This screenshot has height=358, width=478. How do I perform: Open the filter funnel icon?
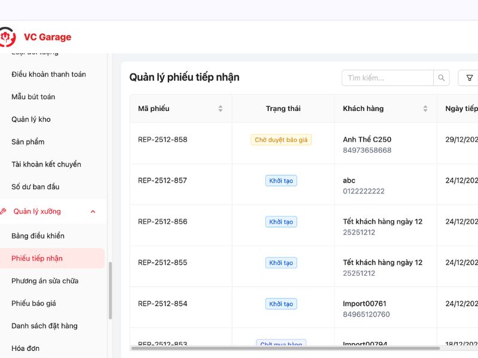pyautogui.click(x=470, y=78)
